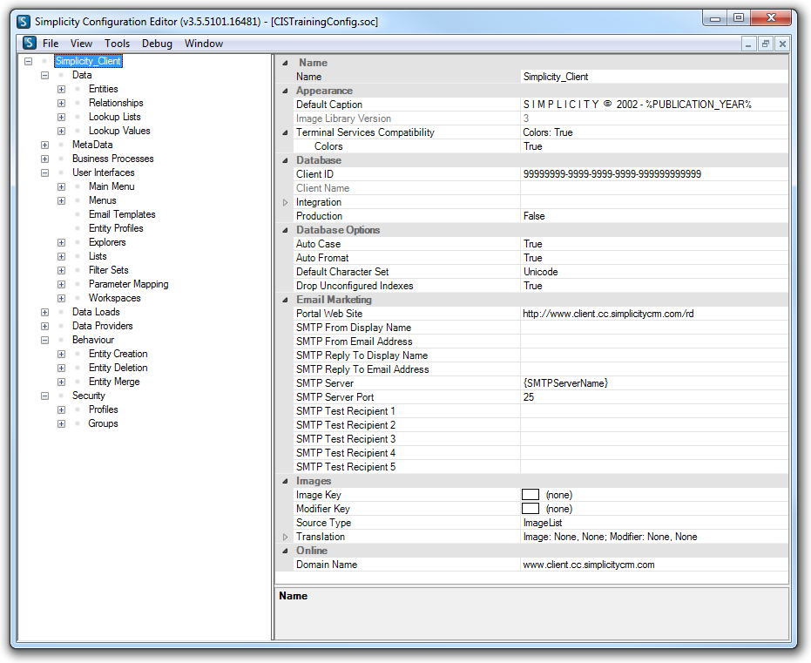
Task: Expand the Translation property row
Action: click(x=285, y=538)
